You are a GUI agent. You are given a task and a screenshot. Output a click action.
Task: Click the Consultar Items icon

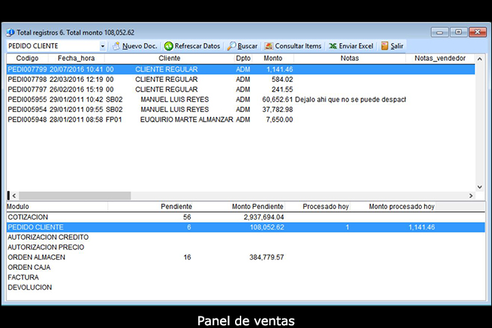269,46
